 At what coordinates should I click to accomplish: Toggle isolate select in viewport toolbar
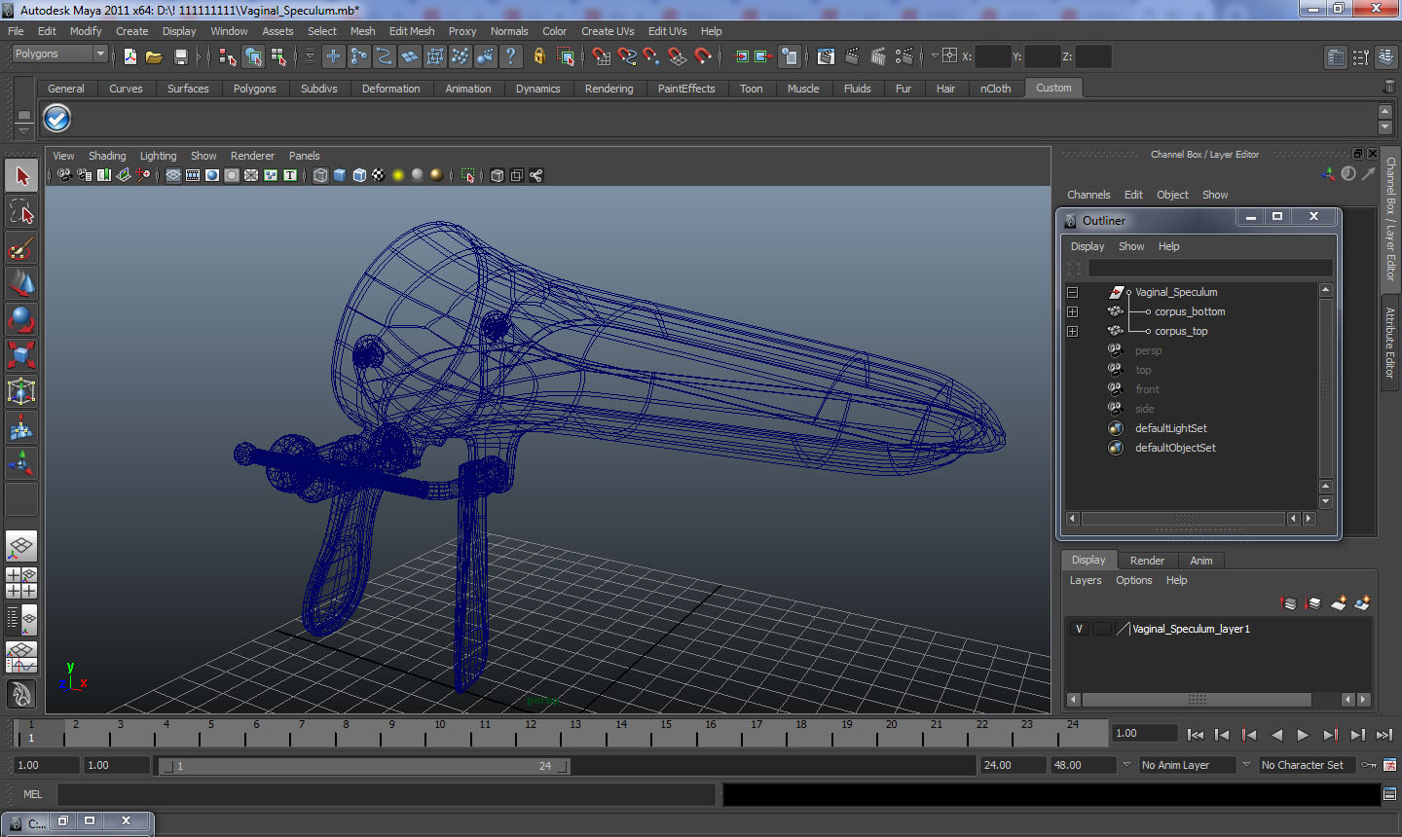[468, 175]
